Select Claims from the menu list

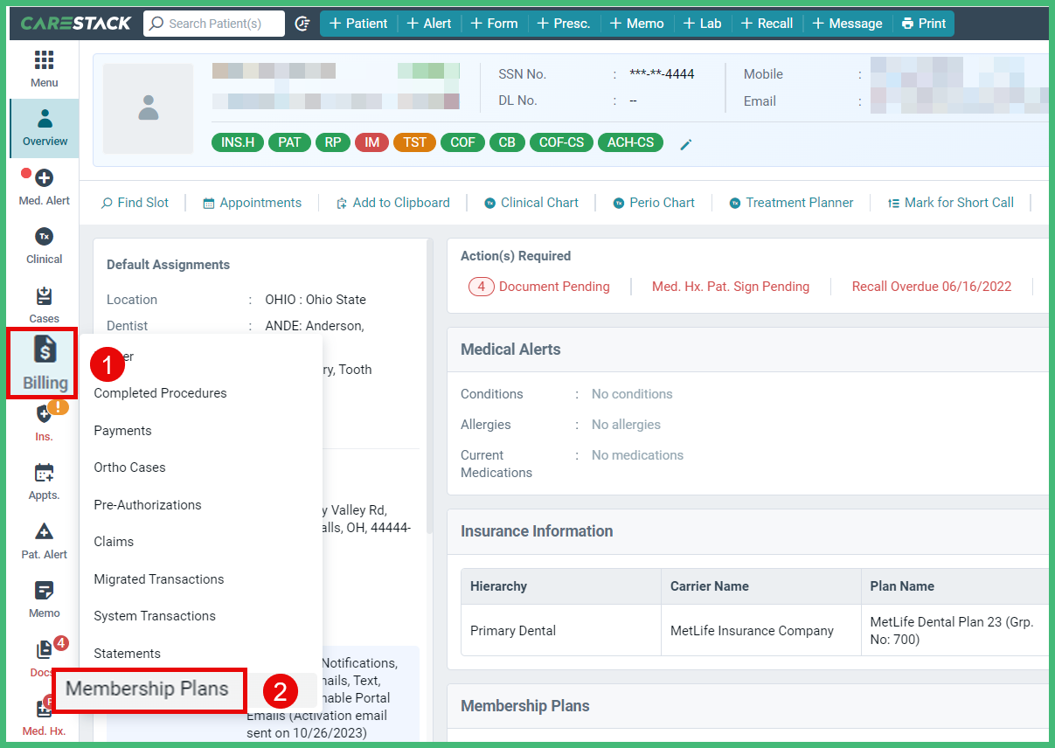tap(114, 541)
